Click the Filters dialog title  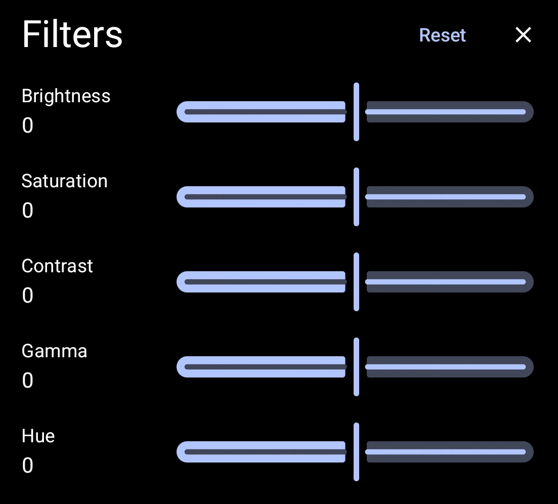(x=72, y=33)
